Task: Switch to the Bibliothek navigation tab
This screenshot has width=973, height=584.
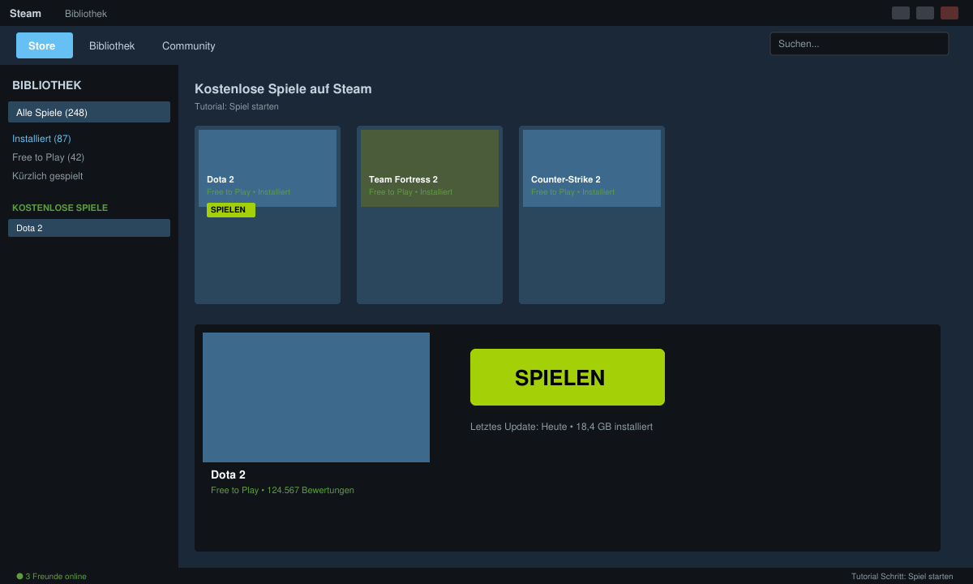Action: point(112,45)
